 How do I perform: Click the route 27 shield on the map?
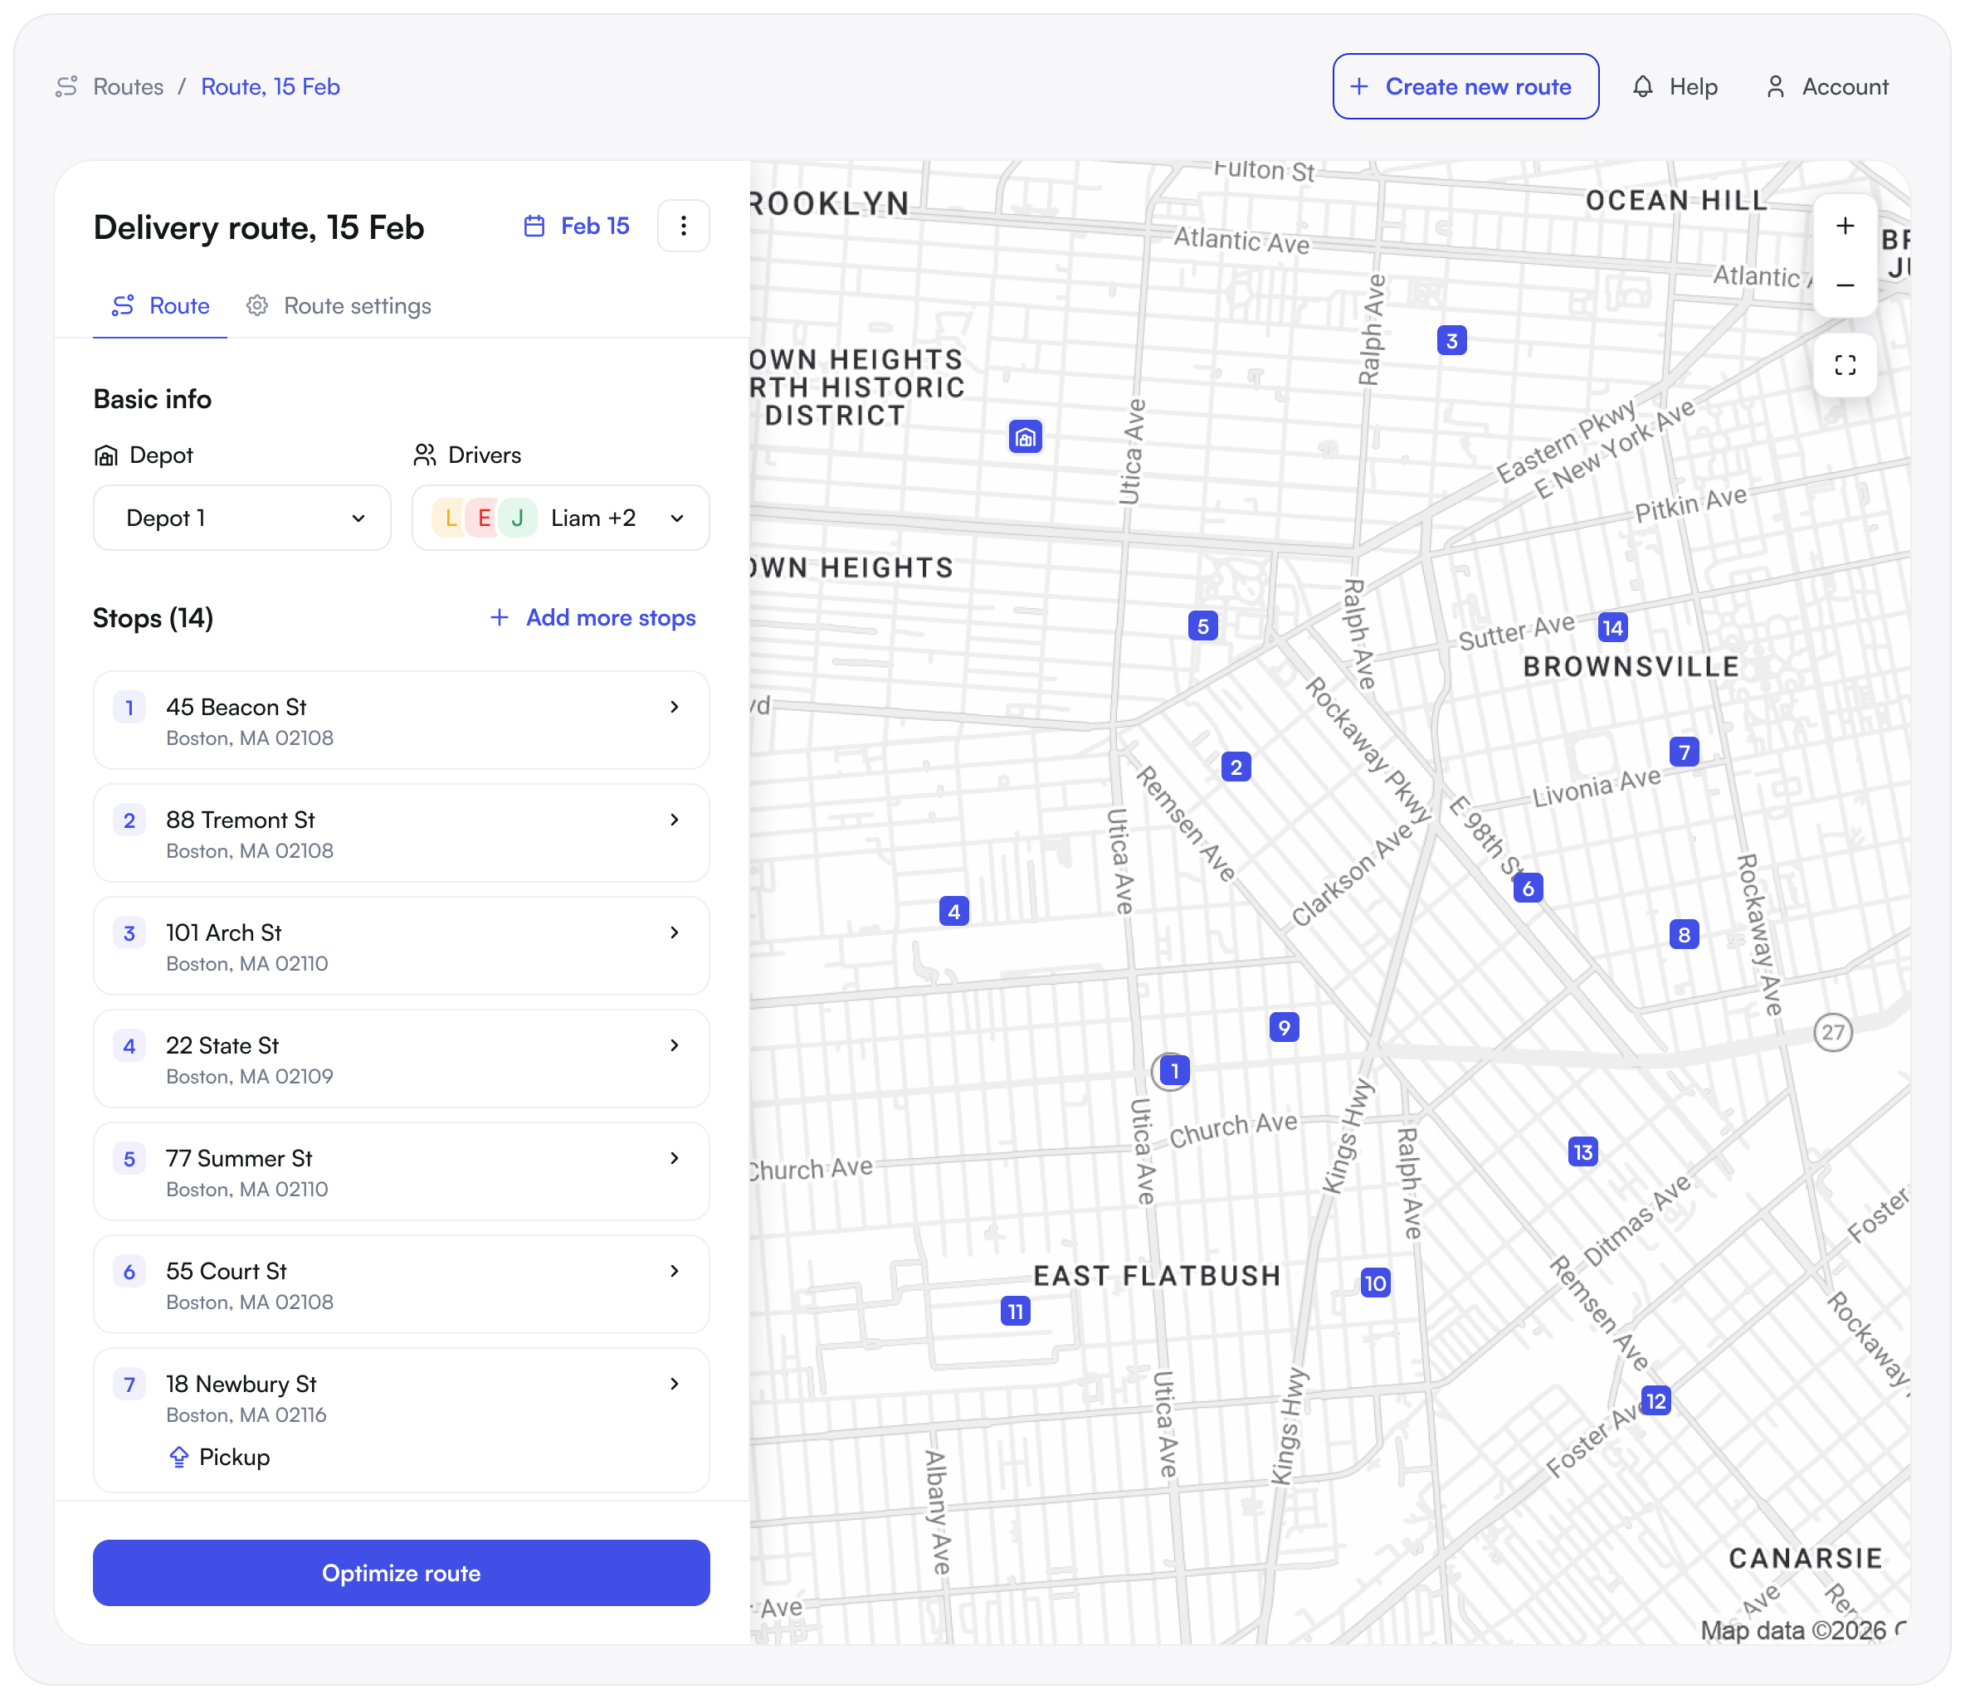[x=1832, y=1031]
